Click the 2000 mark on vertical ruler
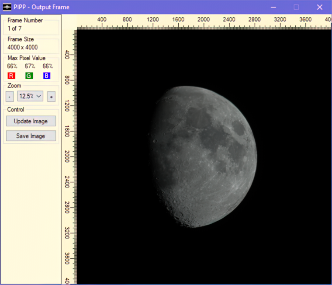This screenshot has height=285, width=332. (67, 156)
